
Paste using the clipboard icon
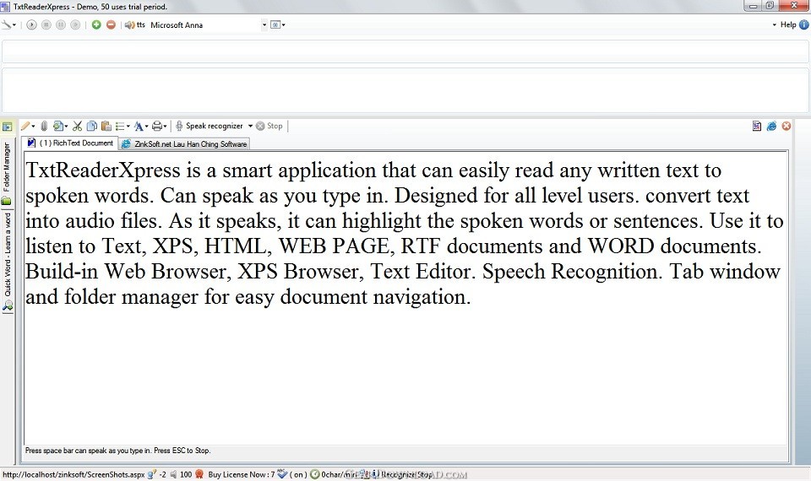point(106,126)
